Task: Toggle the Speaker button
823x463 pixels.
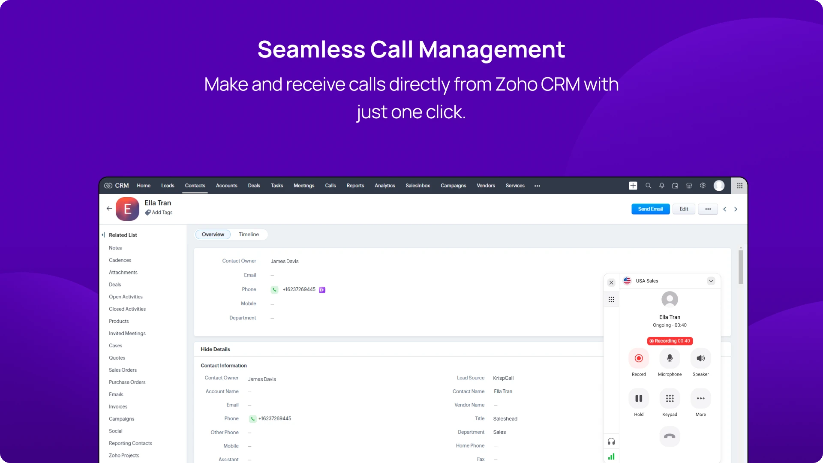Action: [x=700, y=358]
